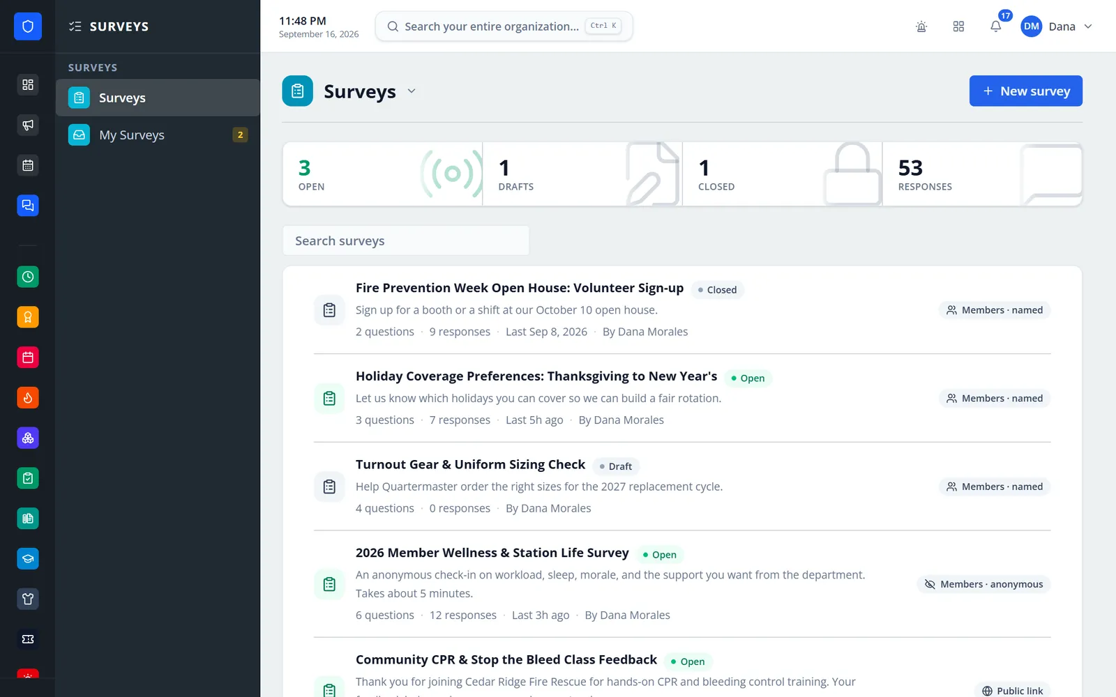Open the red calendar icon
Viewport: 1116px width, 697px height.
pos(28,358)
